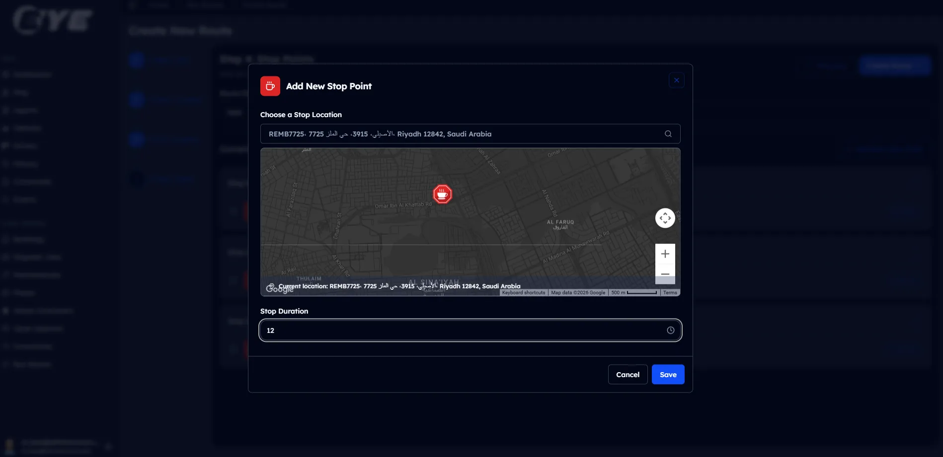Click the search magnifier in location field
The height and width of the screenshot is (457, 943).
click(668, 134)
